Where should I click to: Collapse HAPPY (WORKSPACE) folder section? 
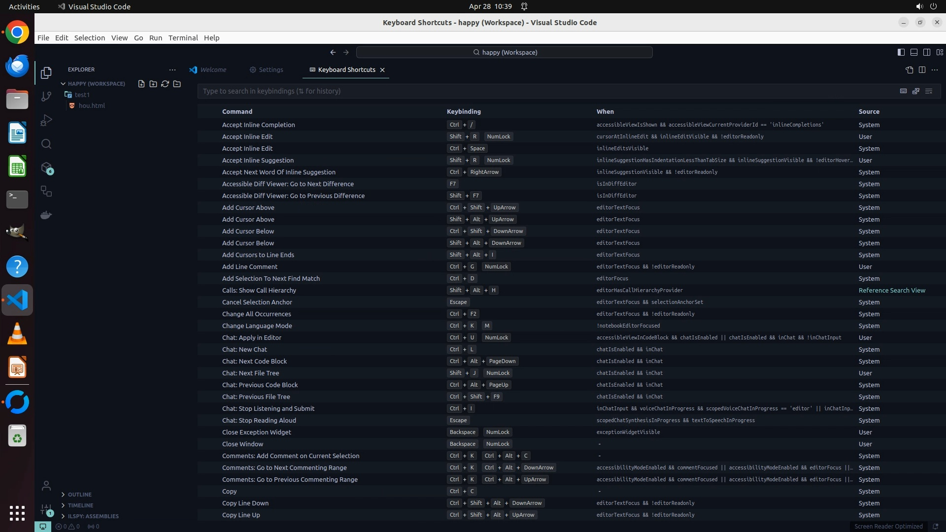click(63, 84)
